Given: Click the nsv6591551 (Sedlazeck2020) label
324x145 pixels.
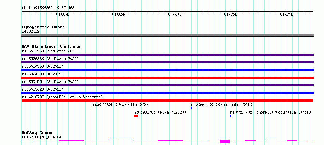Looking at the screenshot, I should click(x=50, y=82).
